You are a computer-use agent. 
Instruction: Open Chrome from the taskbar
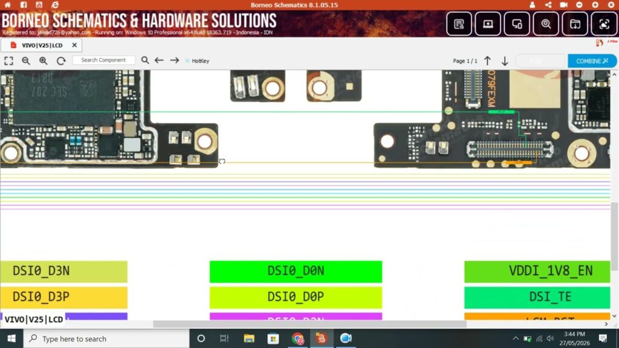click(297, 338)
